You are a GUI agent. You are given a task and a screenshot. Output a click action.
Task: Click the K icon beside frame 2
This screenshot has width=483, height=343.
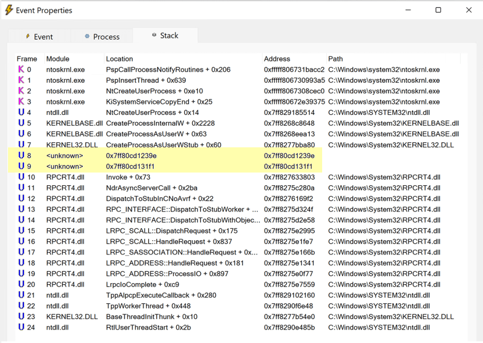coord(21,91)
